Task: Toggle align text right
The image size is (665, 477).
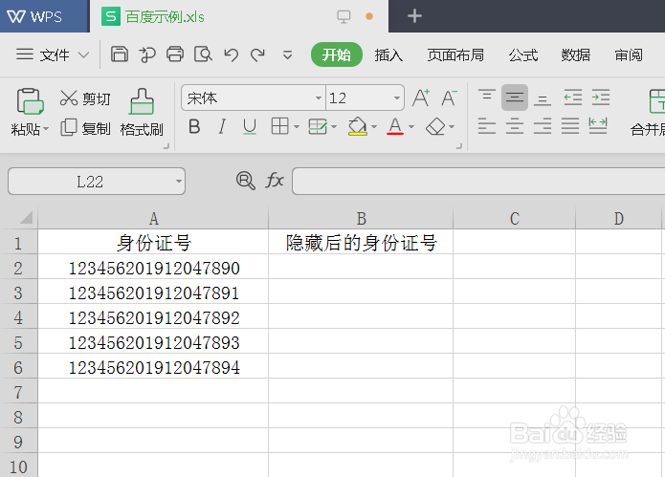Action: 543,126
